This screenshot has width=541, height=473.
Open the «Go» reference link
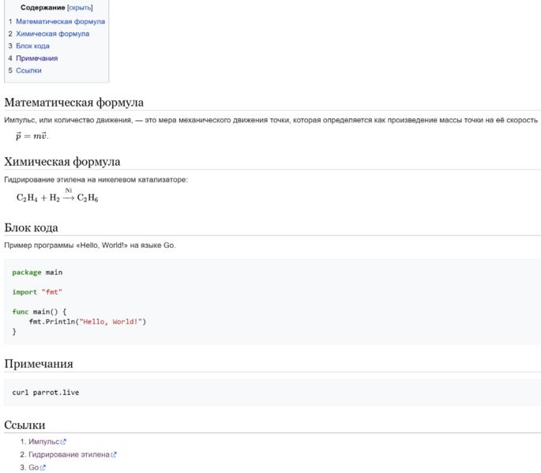click(x=33, y=467)
